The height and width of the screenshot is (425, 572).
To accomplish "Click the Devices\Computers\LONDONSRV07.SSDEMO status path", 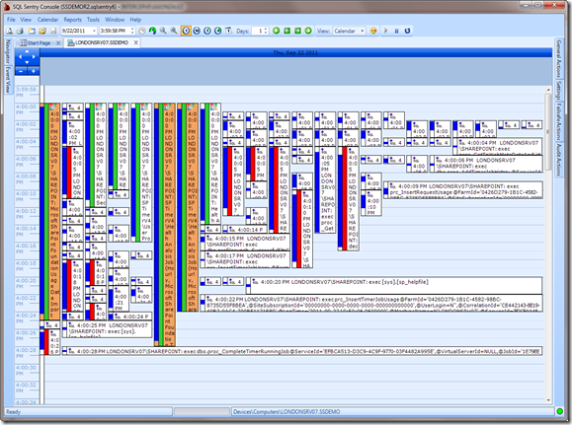I will (x=286, y=412).
